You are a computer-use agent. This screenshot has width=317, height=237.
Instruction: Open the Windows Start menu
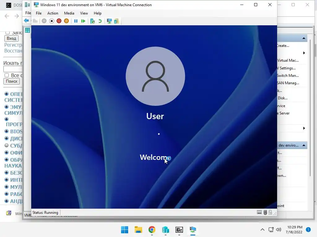coord(124,230)
